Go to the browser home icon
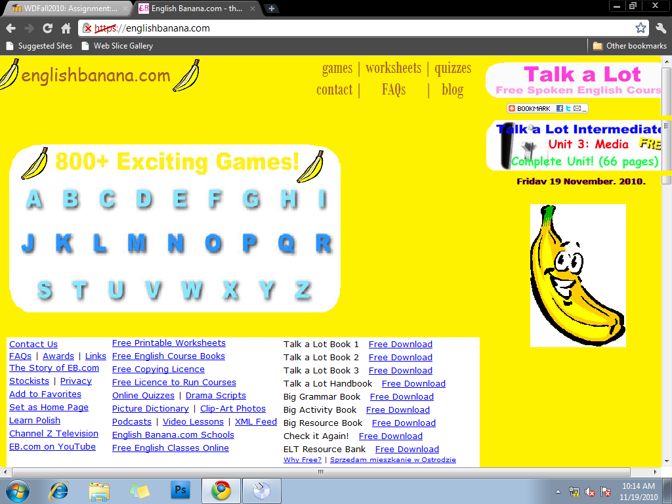 tap(66, 28)
